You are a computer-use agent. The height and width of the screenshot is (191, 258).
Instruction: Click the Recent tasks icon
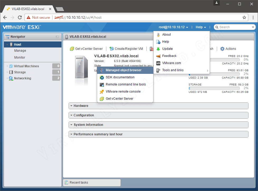point(67,182)
